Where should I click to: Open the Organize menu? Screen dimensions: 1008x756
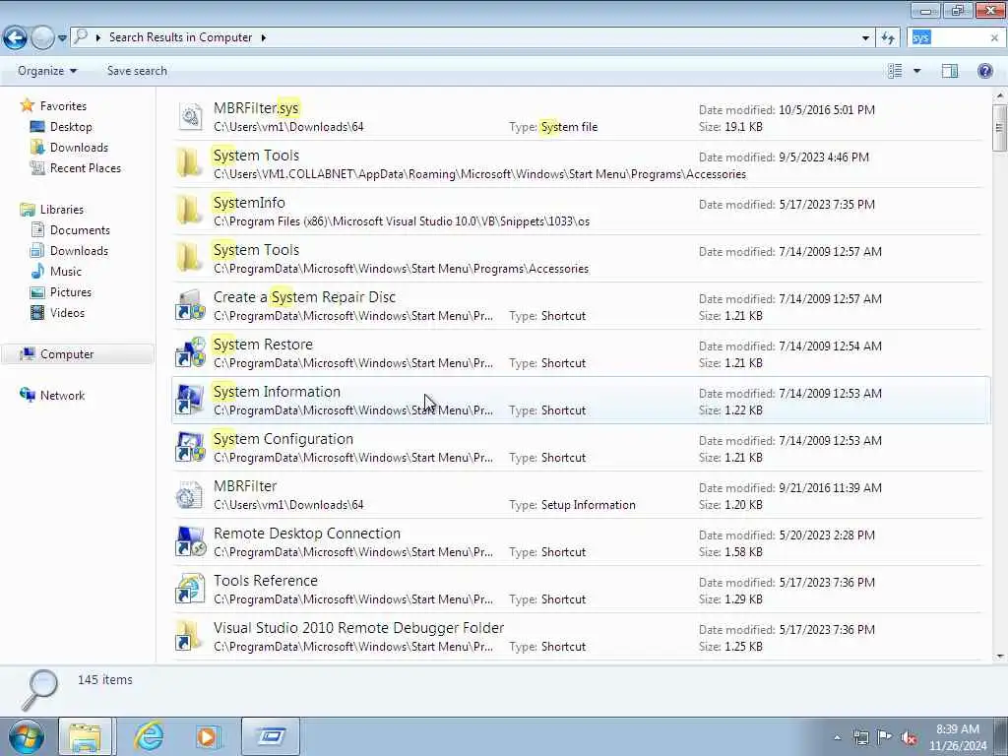pos(47,71)
